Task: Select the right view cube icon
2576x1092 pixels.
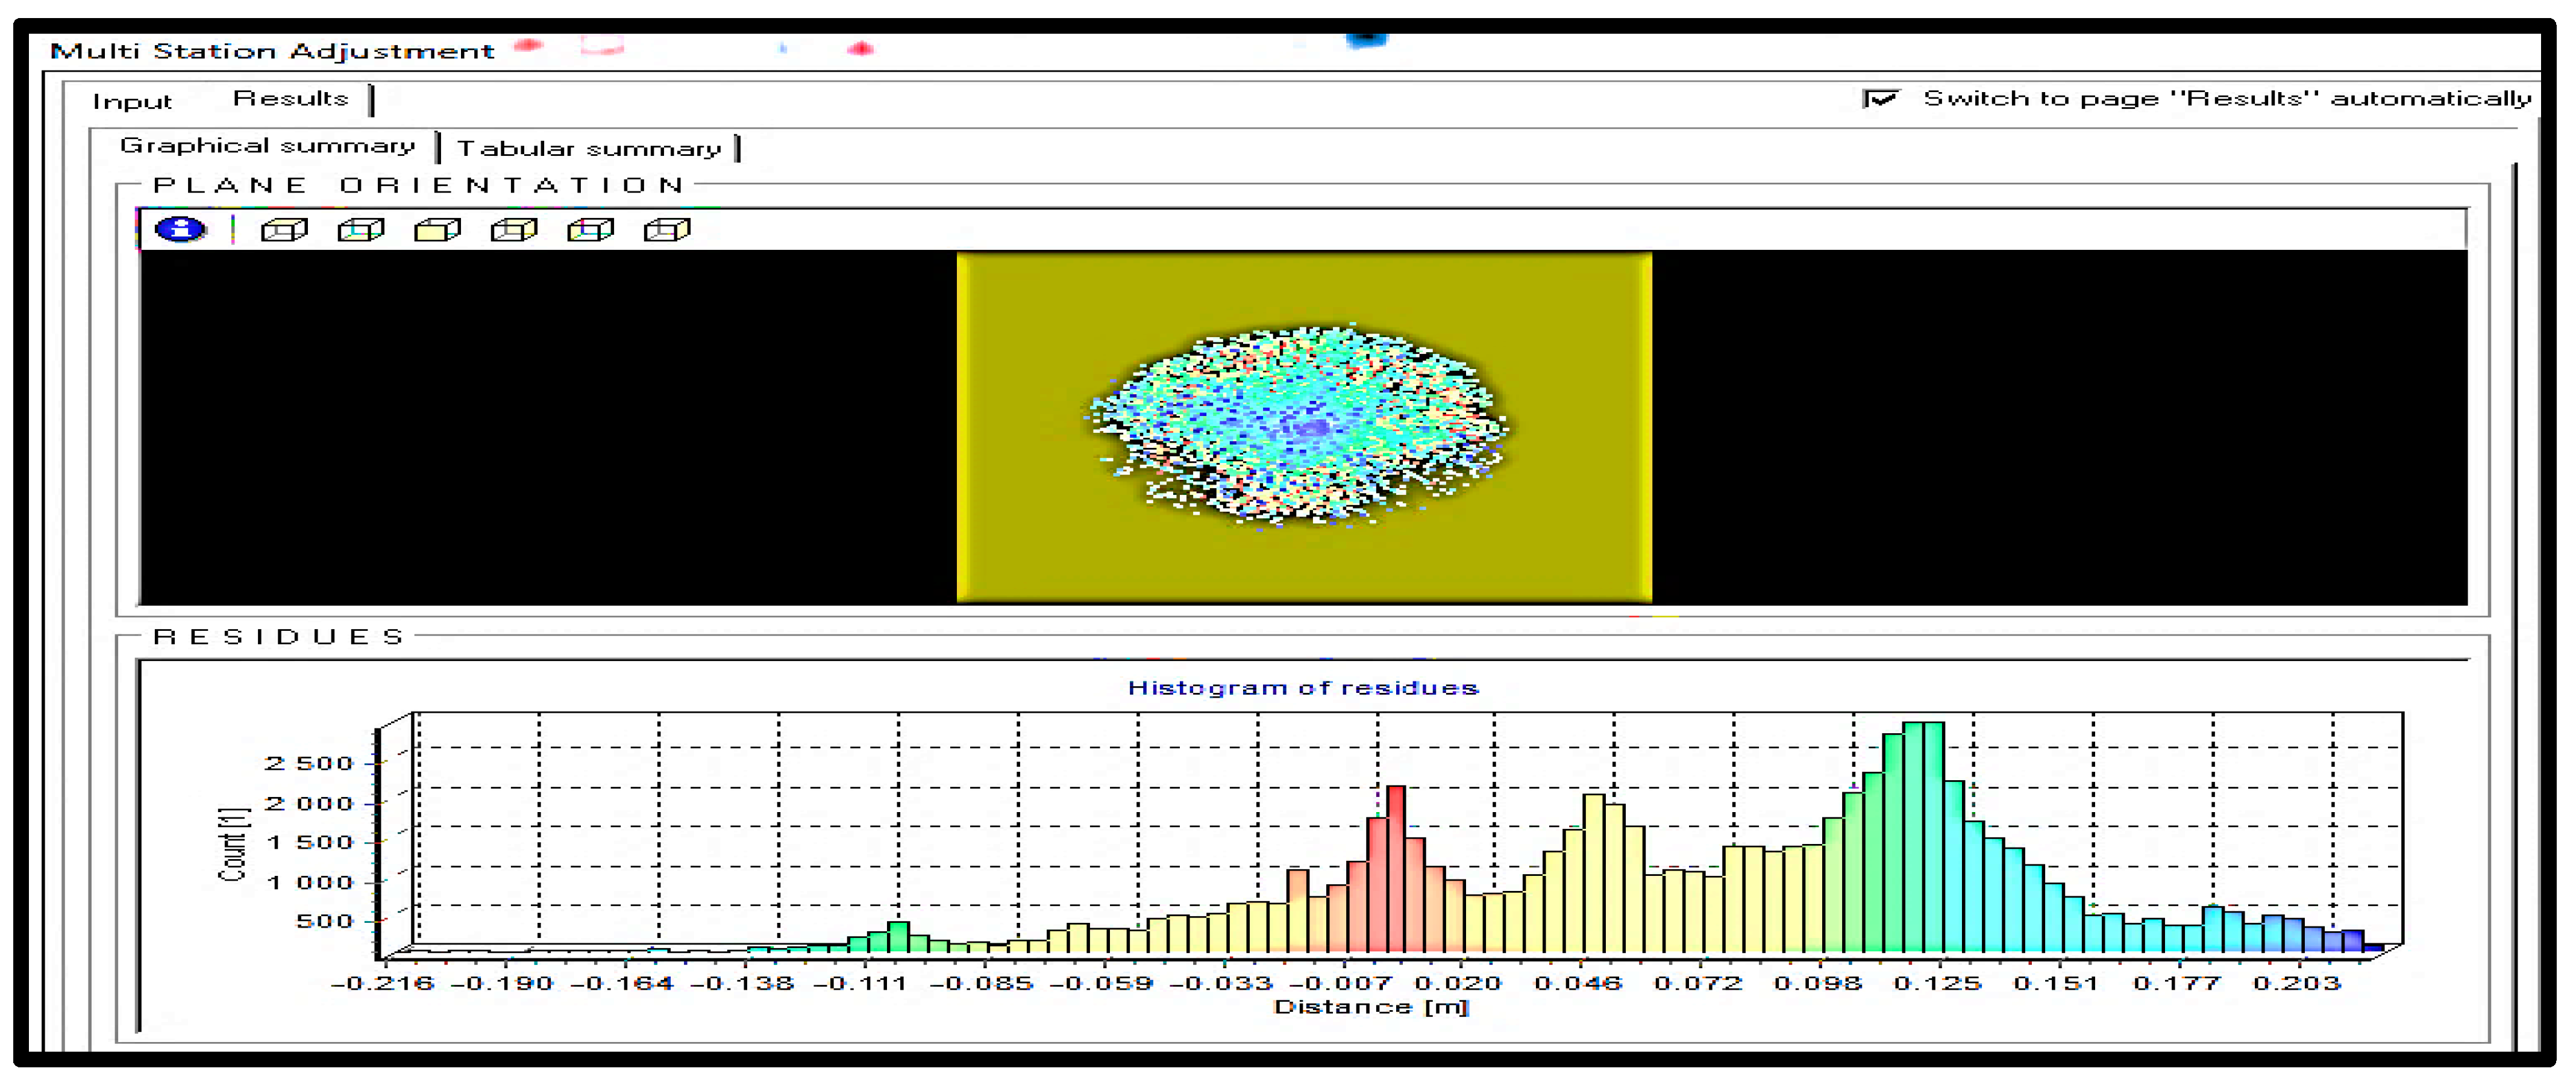Action: (667, 231)
